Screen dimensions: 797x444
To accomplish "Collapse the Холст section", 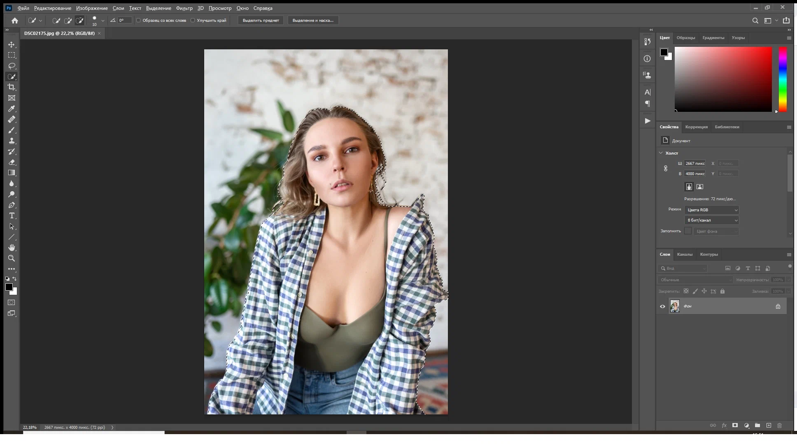I will (x=661, y=153).
